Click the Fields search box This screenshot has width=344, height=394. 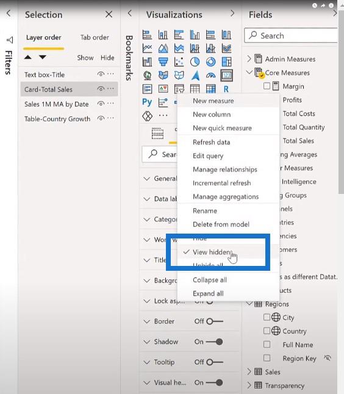point(290,36)
